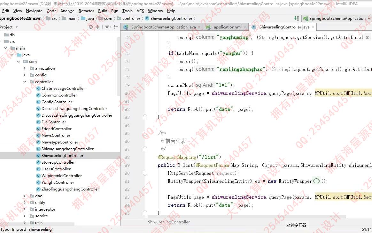Click the collapse all icon in Project panel
This screenshot has height=233, width=372.
tap(97, 27)
